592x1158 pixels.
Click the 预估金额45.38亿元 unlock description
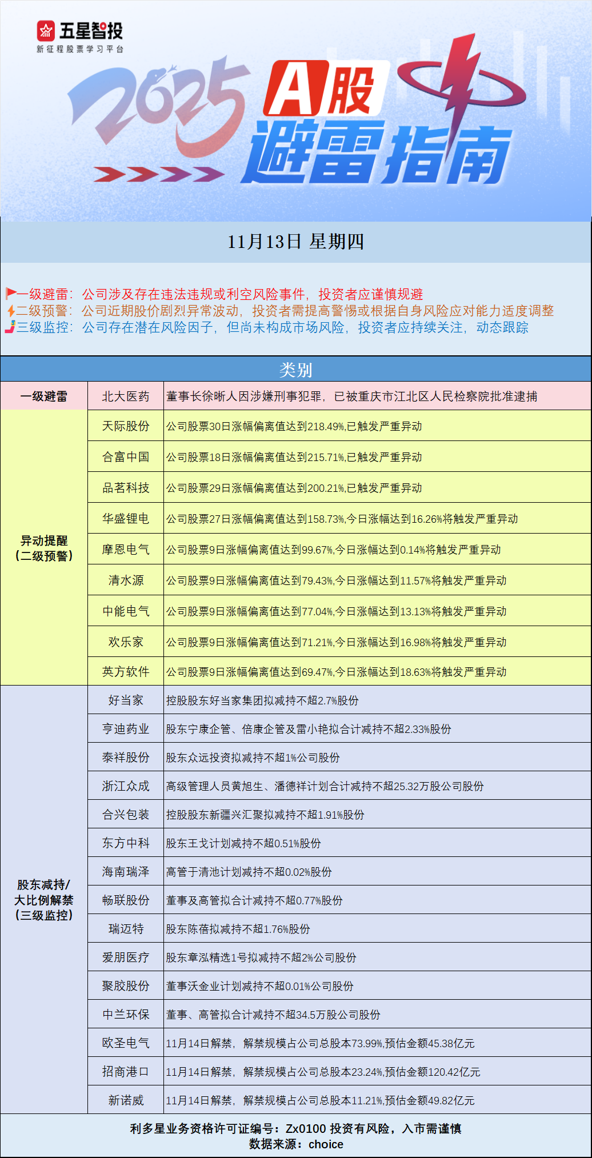(320, 1043)
